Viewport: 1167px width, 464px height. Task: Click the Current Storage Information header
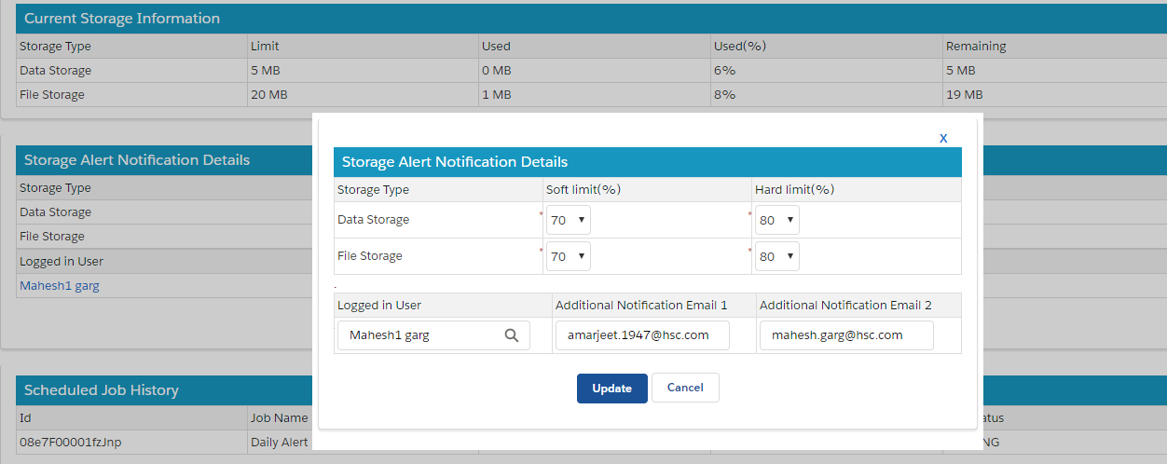click(122, 19)
